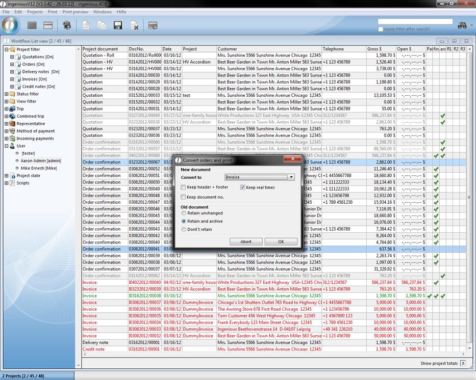The image size is (476, 380).
Task: Click the refresh arrows toolbar icon
Action: [67, 25]
